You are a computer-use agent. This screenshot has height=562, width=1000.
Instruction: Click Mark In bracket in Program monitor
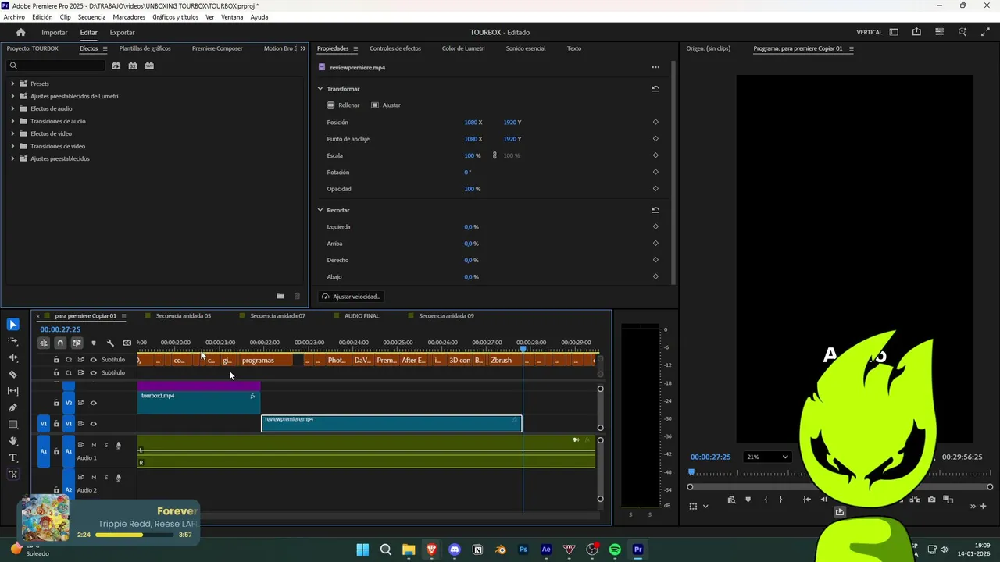tap(766, 500)
